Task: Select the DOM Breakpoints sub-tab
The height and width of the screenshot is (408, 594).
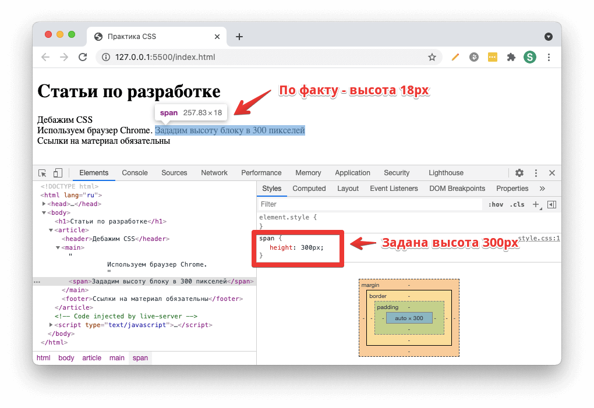Action: [x=457, y=189]
